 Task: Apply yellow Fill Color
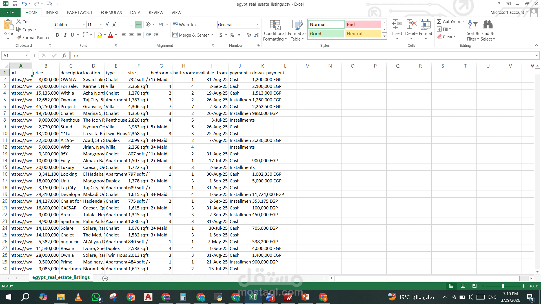coord(99,35)
